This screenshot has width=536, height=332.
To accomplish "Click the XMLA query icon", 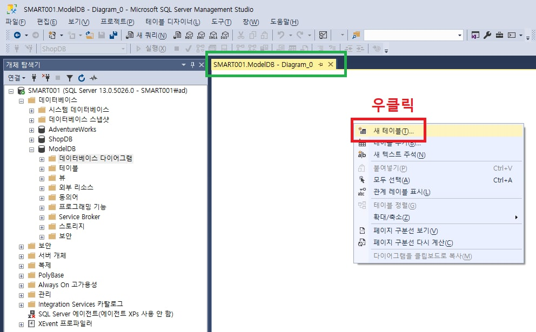I will click(213, 35).
